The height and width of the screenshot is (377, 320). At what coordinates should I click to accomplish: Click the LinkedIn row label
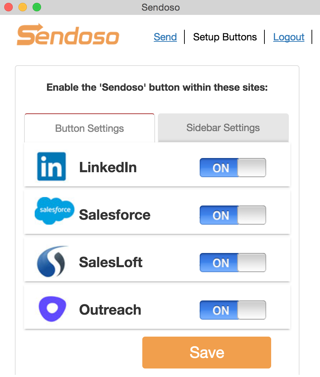click(x=108, y=167)
